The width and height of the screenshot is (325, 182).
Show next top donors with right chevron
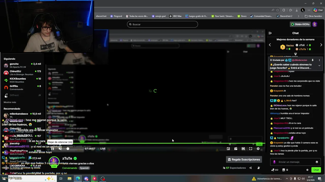321,45
